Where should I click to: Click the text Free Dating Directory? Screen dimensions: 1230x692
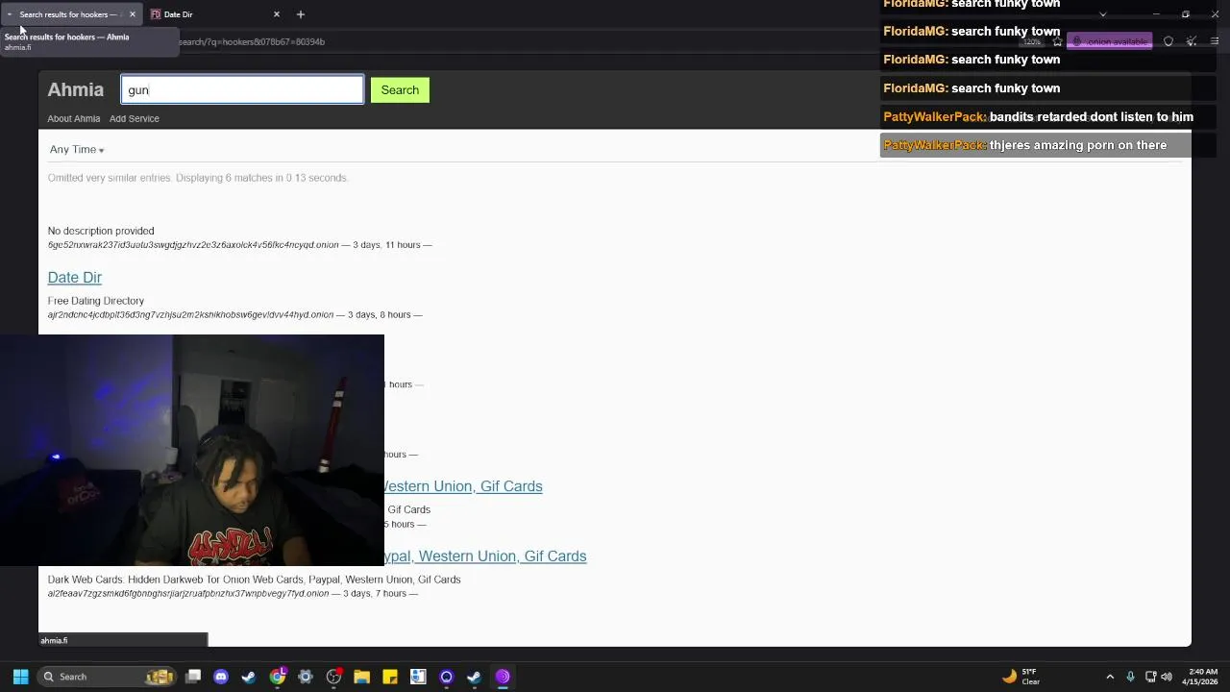click(96, 301)
